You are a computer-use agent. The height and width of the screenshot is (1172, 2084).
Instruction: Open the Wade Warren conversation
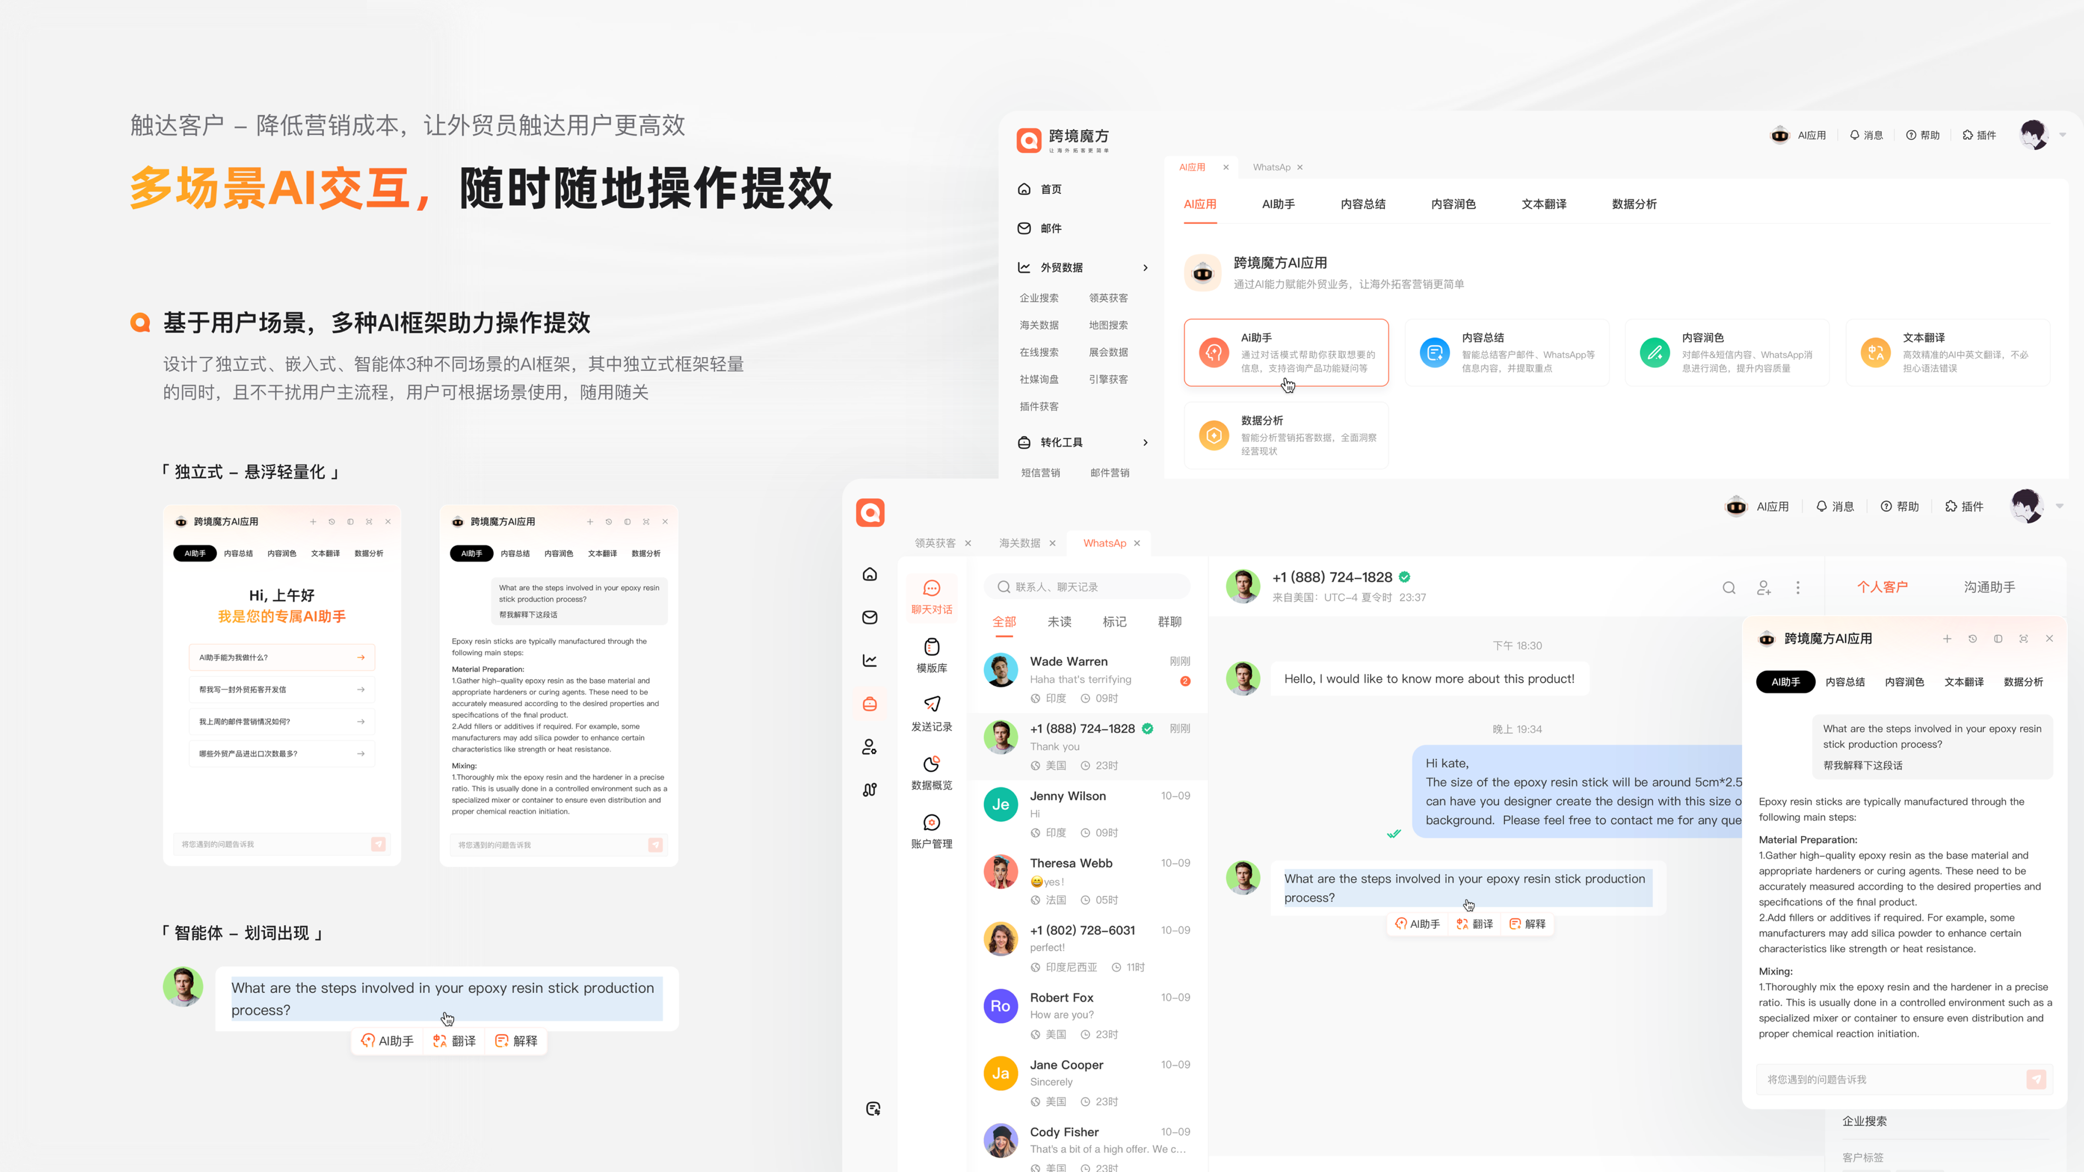click(1086, 679)
